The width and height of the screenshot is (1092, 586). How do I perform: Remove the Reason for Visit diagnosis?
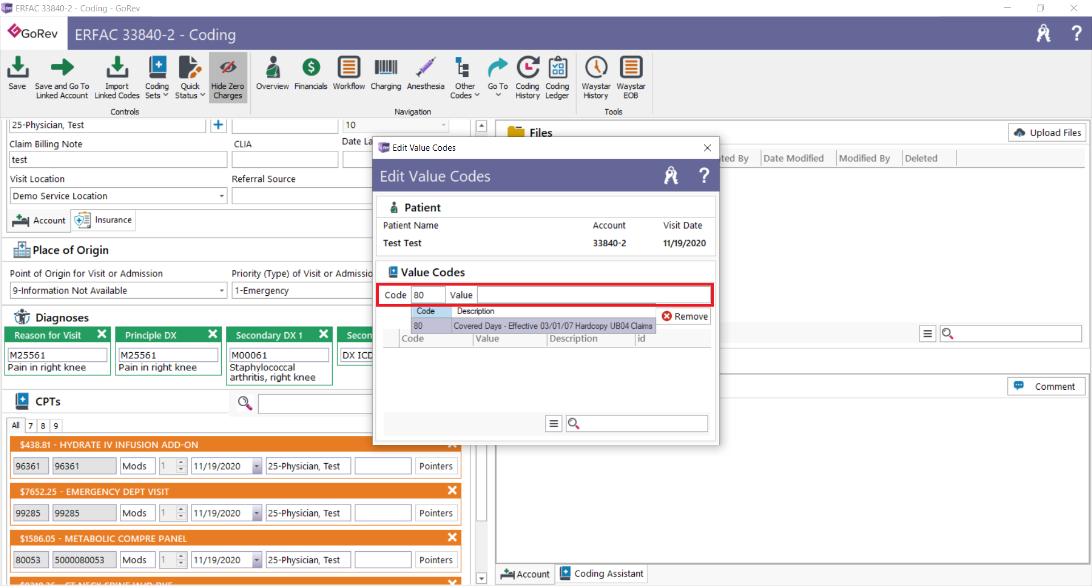102,334
